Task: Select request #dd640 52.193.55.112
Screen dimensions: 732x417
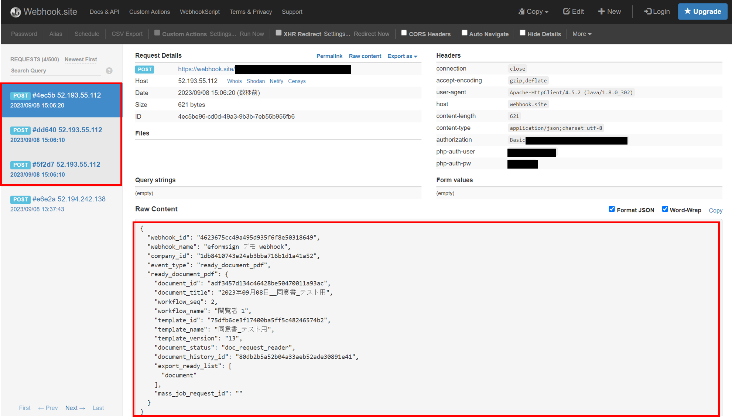Action: (x=61, y=135)
